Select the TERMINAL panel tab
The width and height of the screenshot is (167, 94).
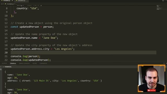pos(13,63)
